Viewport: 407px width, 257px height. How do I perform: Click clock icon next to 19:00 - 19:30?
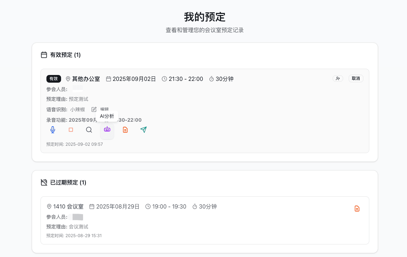[x=148, y=206]
